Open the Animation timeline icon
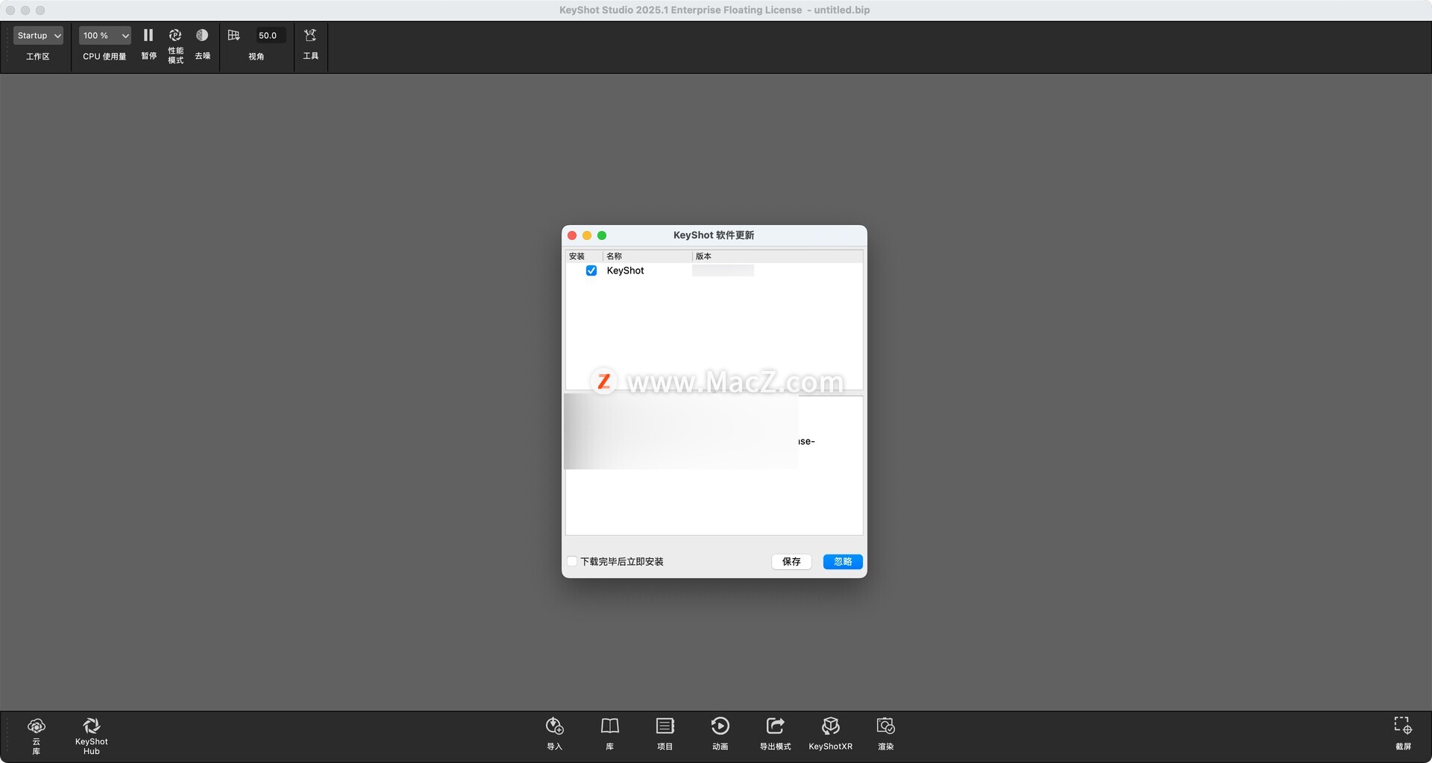This screenshot has width=1432, height=763. tap(720, 726)
